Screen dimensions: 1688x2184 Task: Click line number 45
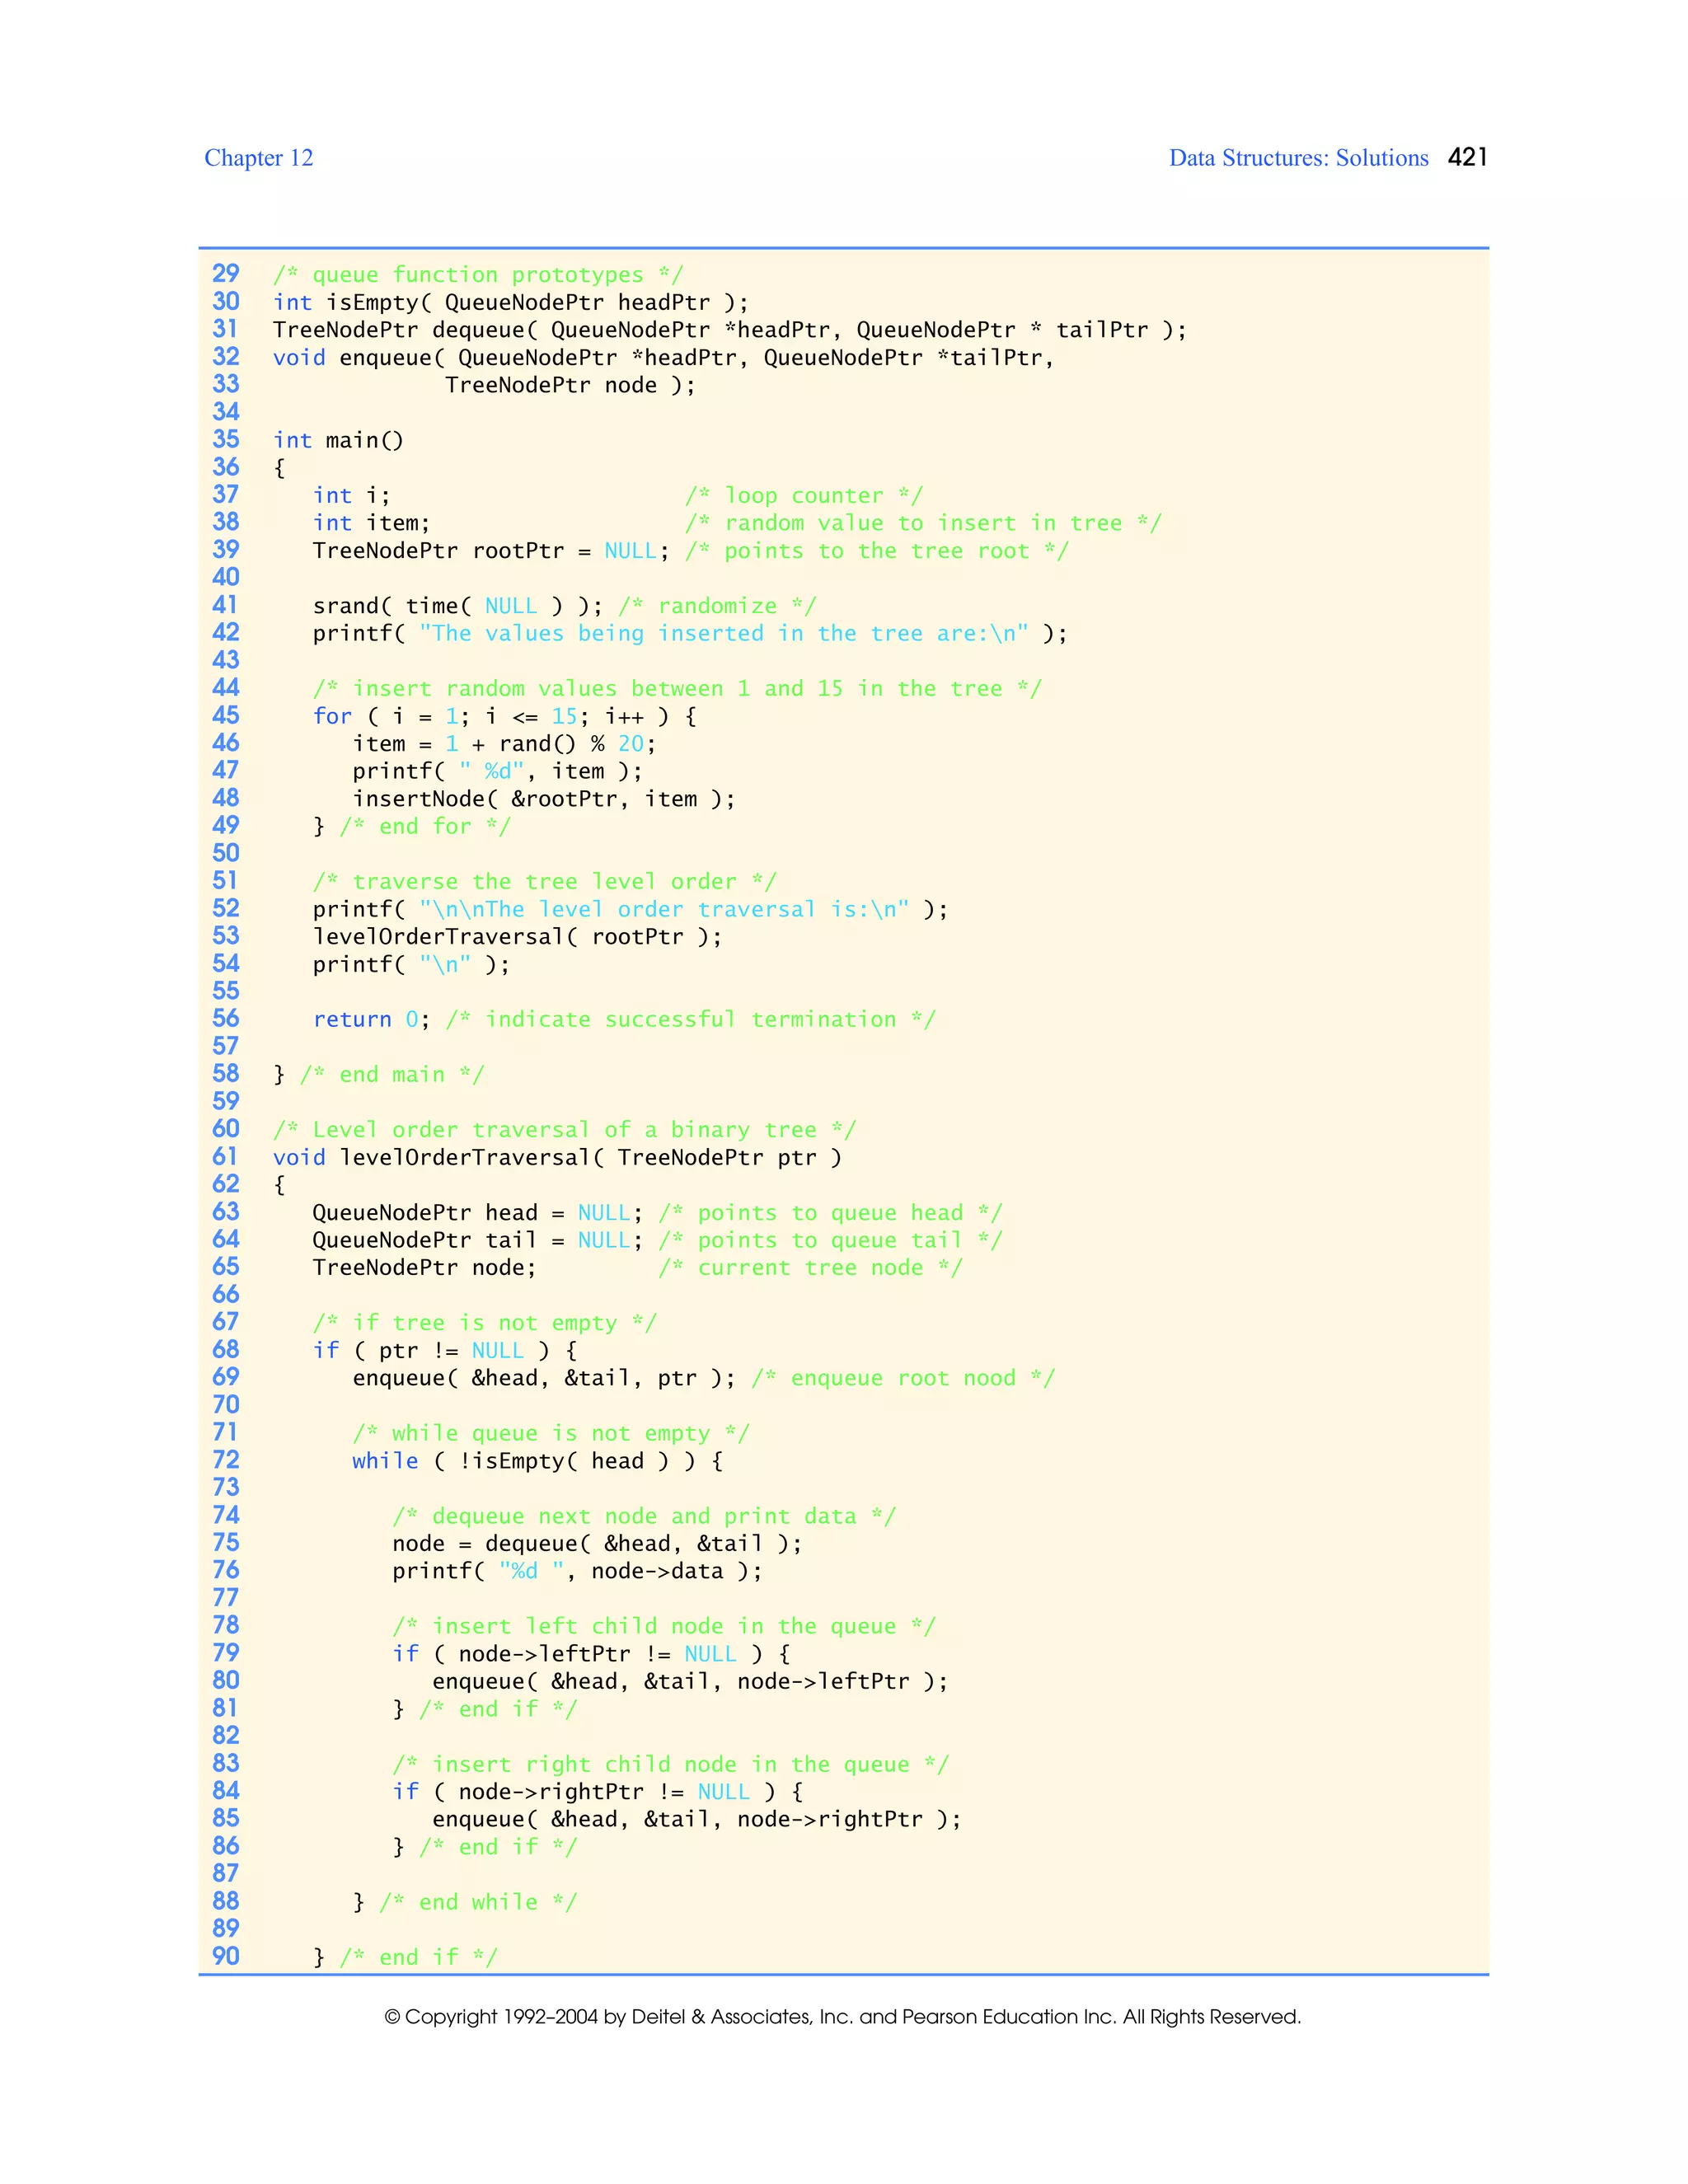point(226,716)
